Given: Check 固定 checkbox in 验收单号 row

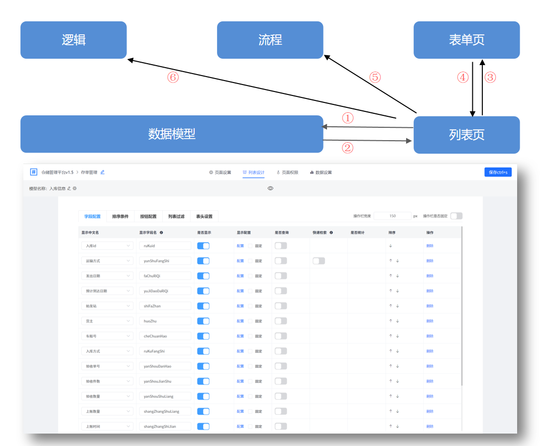Looking at the screenshot, I should 250,366.
